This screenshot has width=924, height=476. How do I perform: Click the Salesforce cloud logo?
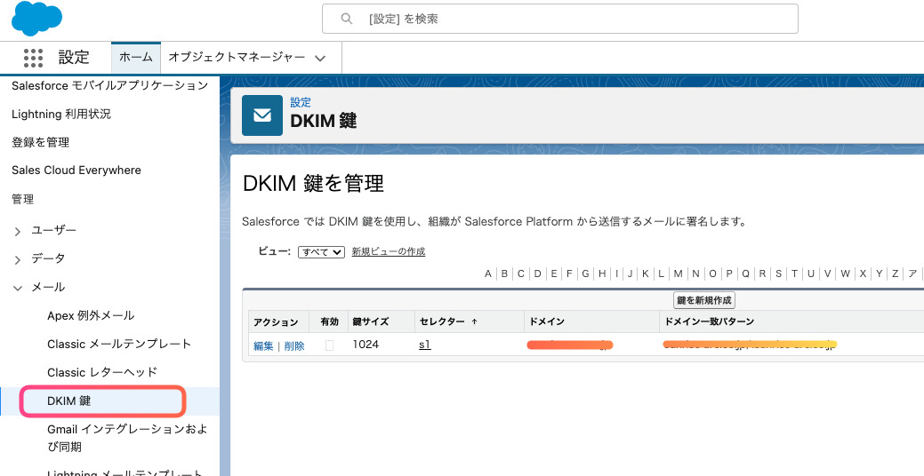pyautogui.click(x=36, y=19)
